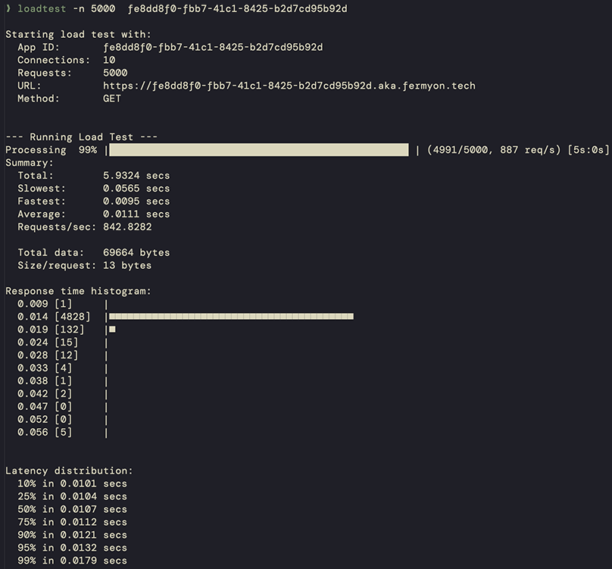Click the Slowest value 0.0565 secs

coord(136,189)
